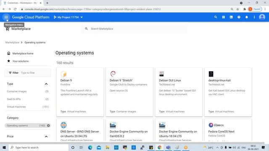Open Chrome three-dot menu

pyautogui.click(x=265, y=9)
